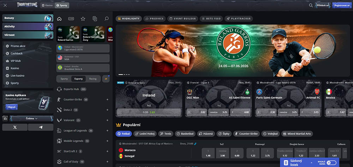Click the X social media button

tap(15, 127)
